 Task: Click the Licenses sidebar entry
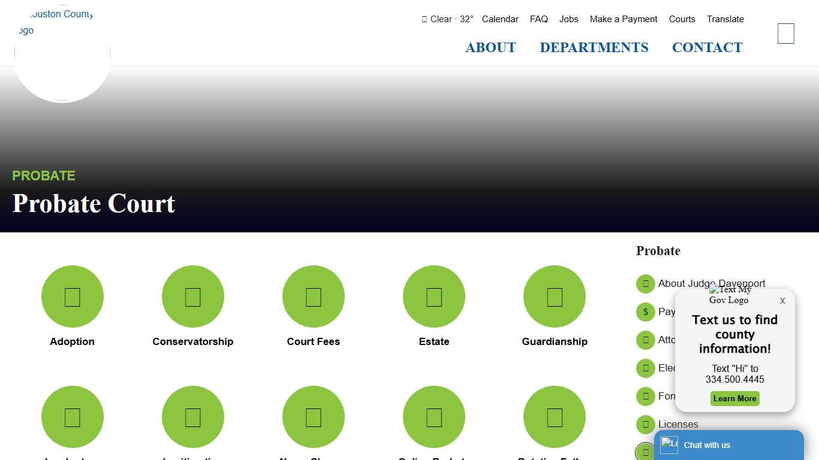click(678, 424)
